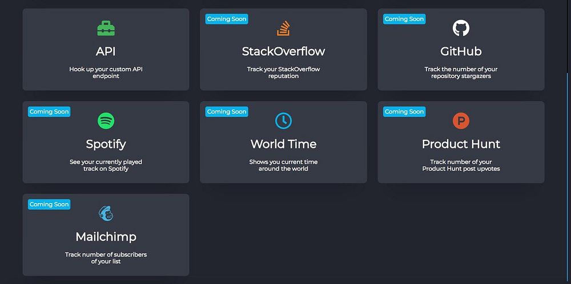This screenshot has width=571, height=284.
Task: Click the orange StackOverflow logo icon
Action: (x=283, y=29)
